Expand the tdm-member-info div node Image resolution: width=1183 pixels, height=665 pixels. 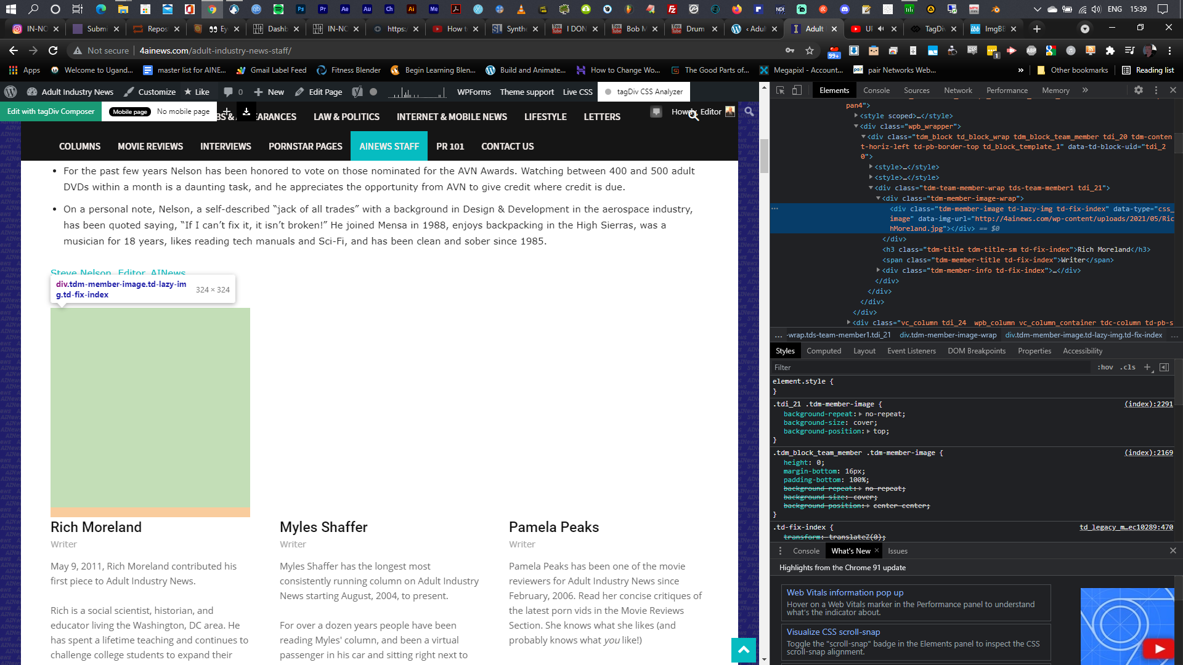pyautogui.click(x=879, y=270)
